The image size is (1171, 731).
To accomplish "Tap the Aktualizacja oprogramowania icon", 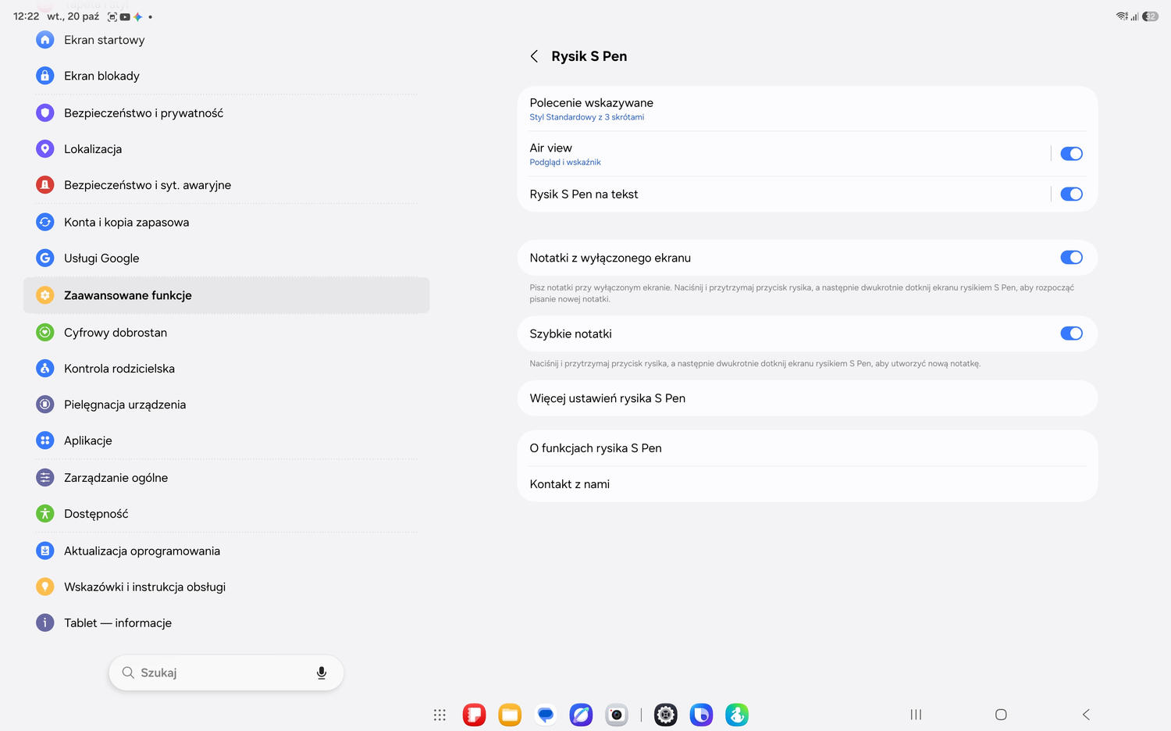I will click(x=45, y=551).
